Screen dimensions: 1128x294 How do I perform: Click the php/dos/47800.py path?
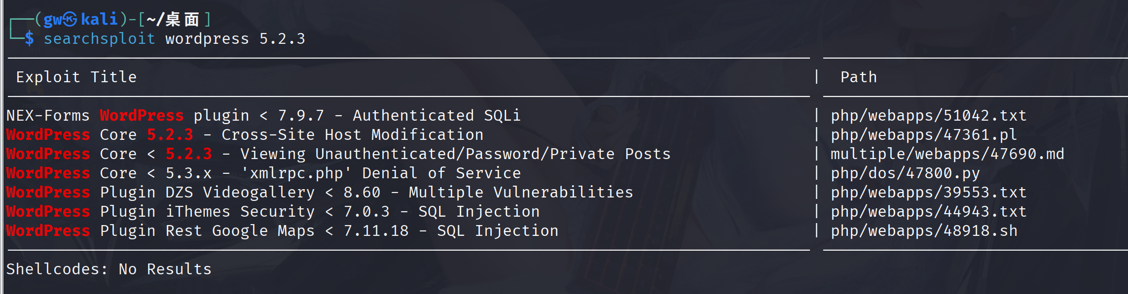click(905, 173)
